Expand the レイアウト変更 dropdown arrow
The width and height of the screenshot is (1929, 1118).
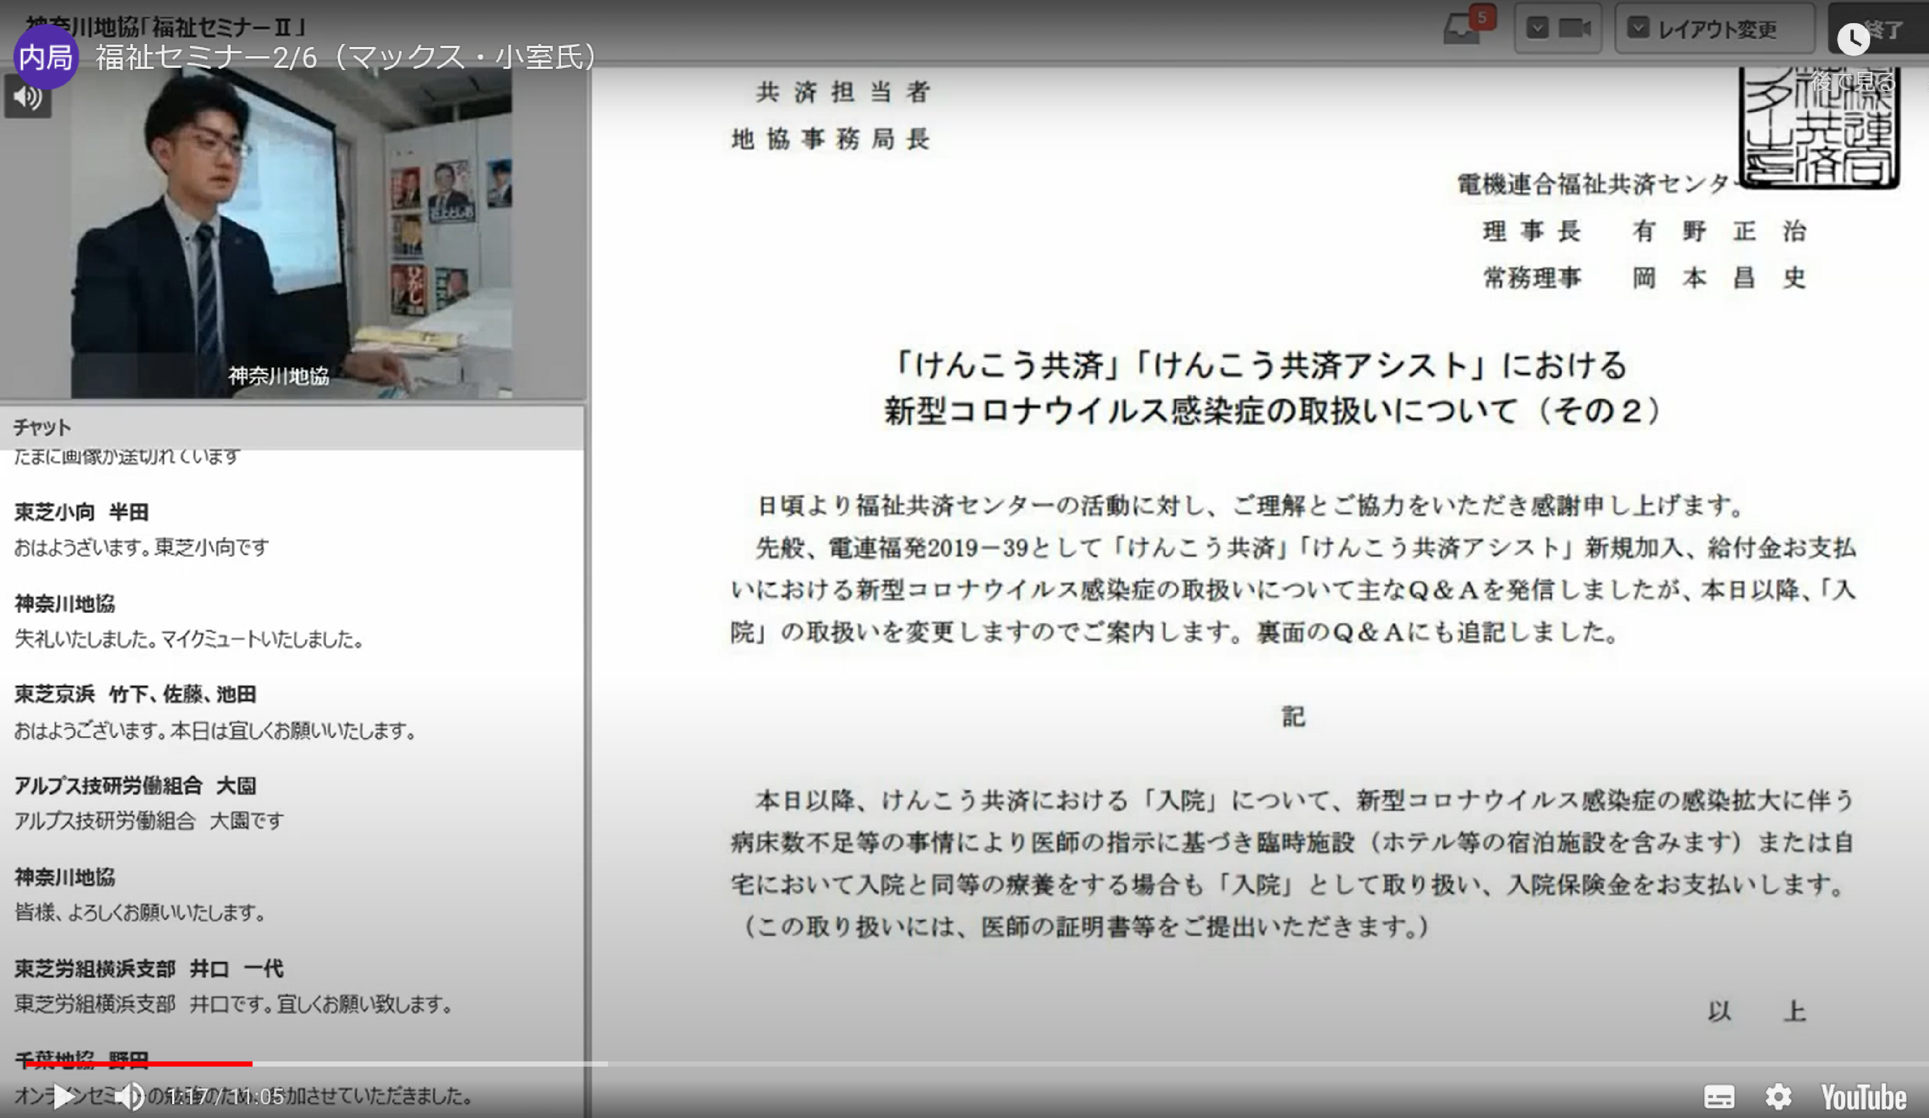1637,28
